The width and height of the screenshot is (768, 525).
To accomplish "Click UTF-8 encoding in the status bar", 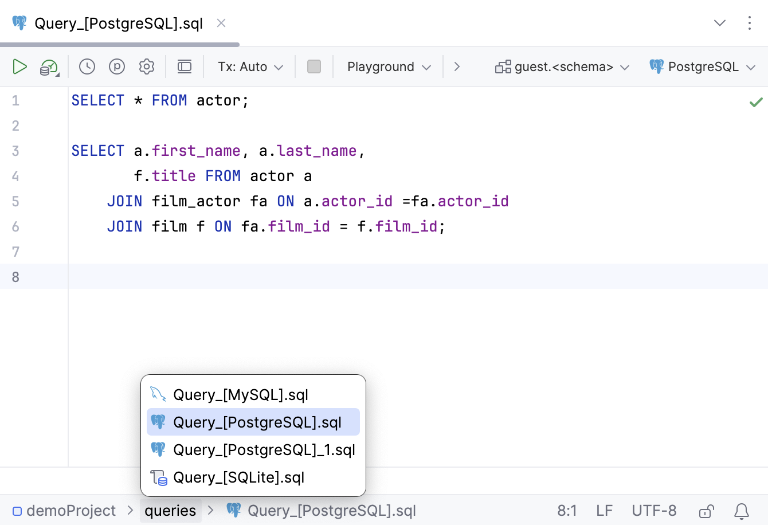I will coord(654,510).
